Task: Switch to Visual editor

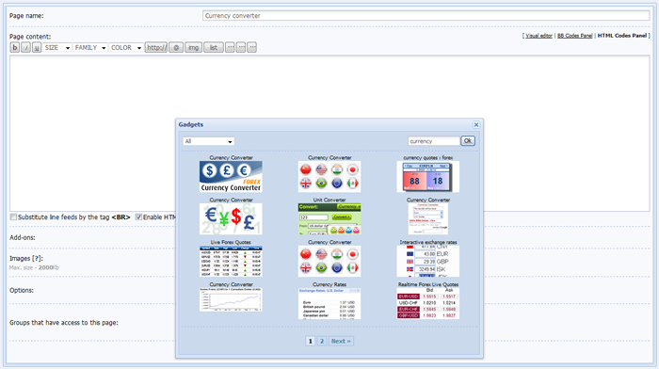Action: tap(538, 36)
